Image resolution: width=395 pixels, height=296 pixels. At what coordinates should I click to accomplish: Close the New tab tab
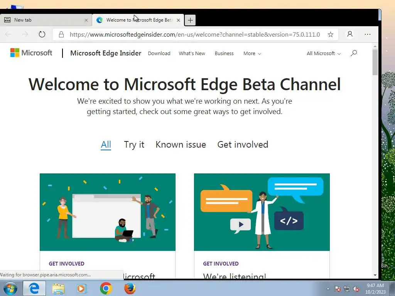pyautogui.click(x=86, y=20)
